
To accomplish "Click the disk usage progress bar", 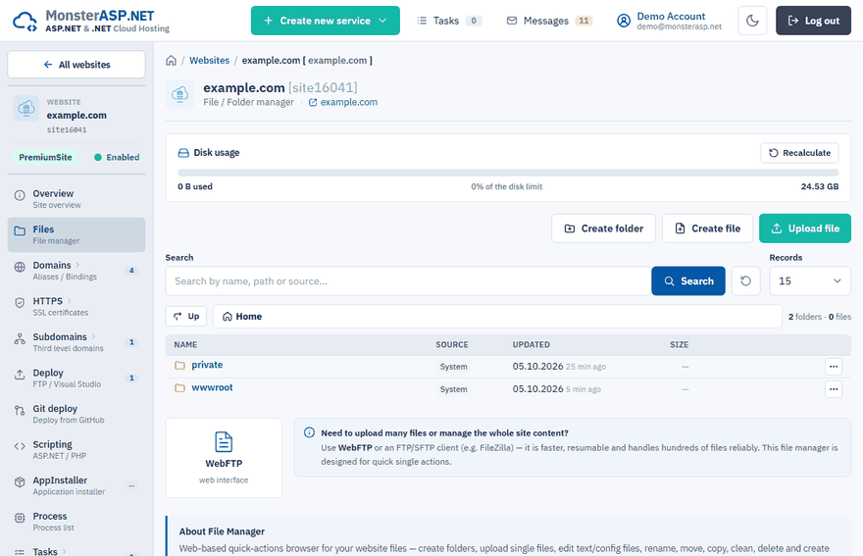I will tap(508, 173).
